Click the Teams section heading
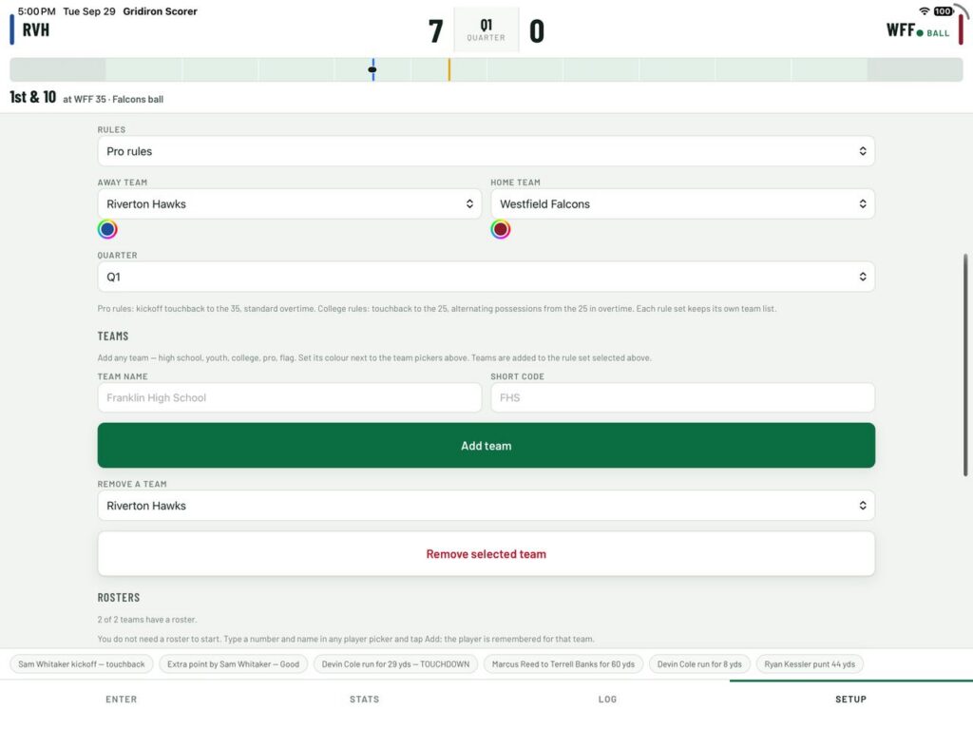This screenshot has height=730, width=973. coord(113,336)
